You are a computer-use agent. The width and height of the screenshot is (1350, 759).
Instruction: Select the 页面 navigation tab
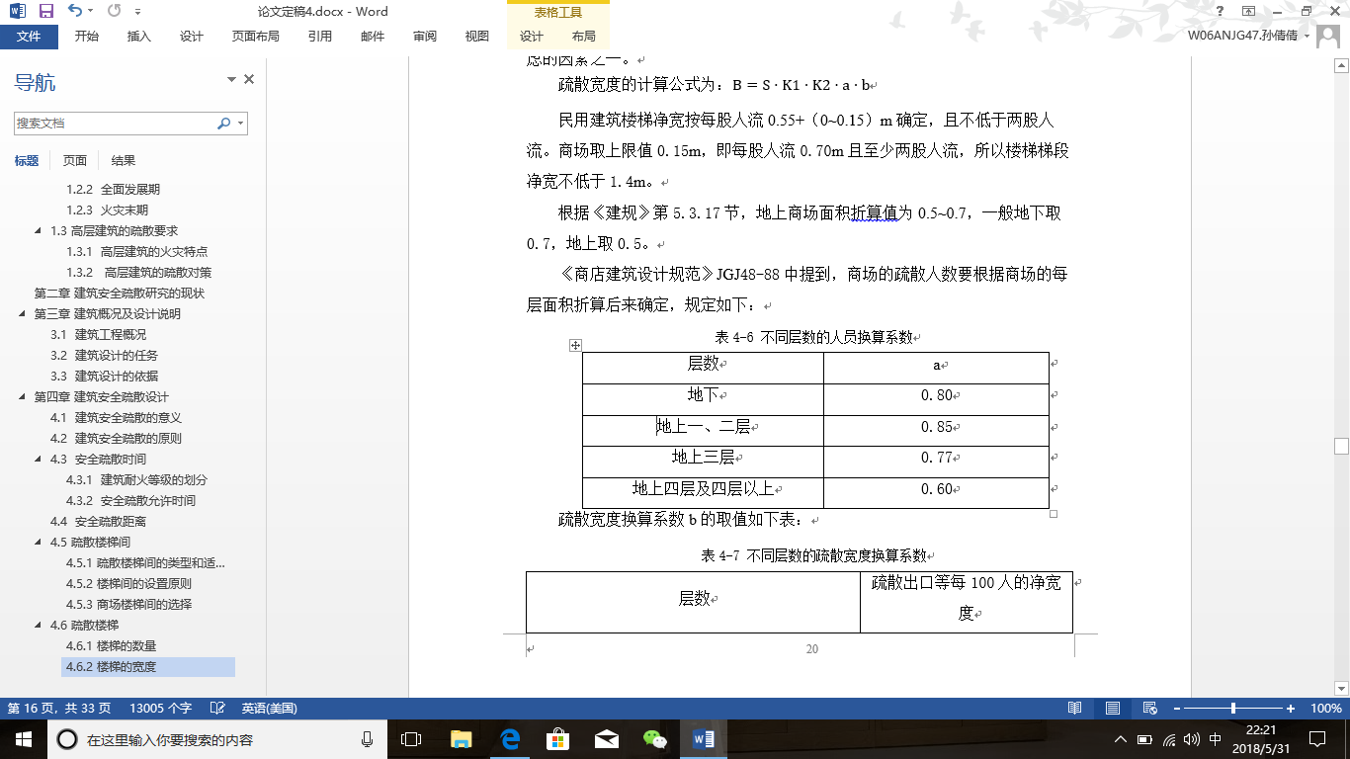[x=75, y=161]
